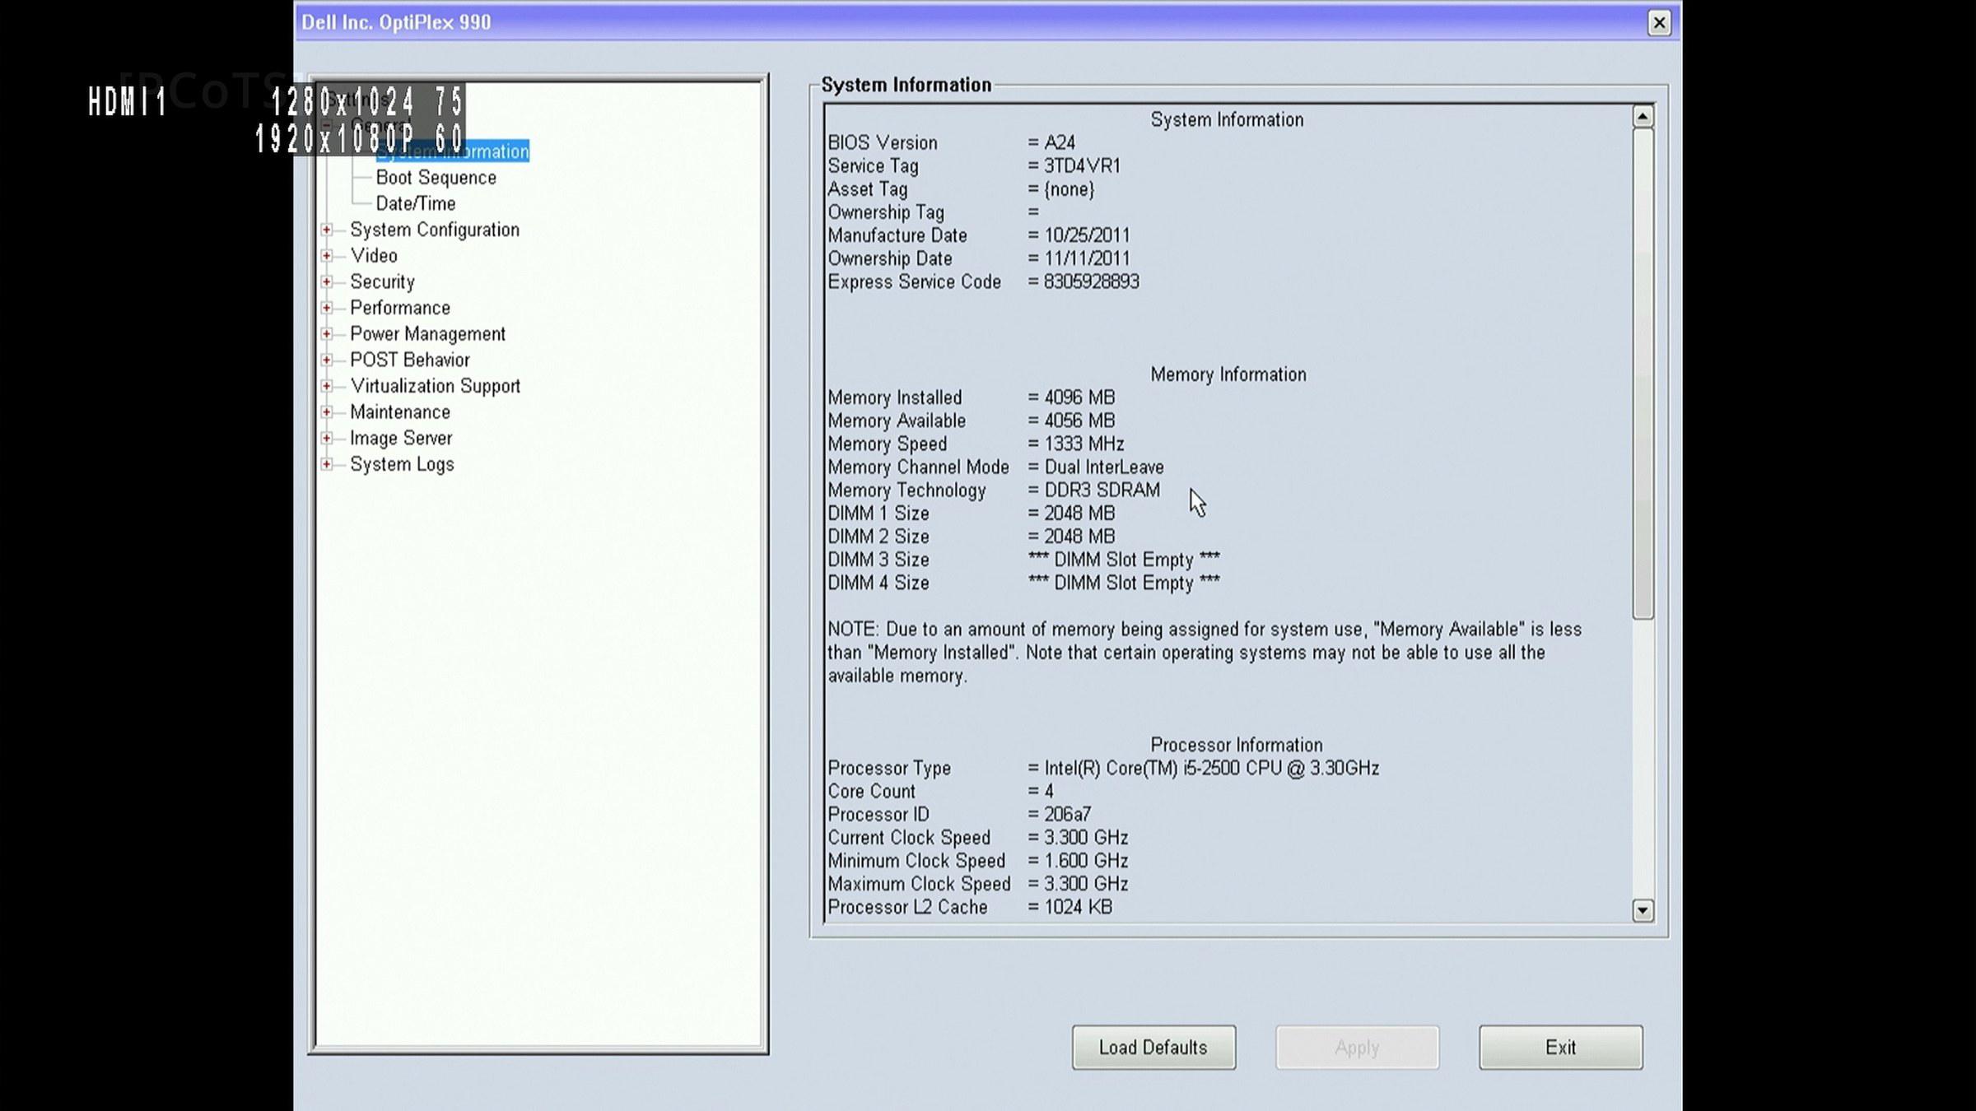The width and height of the screenshot is (1976, 1111).
Task: Click the vertical scrollbar thumb in System Information
Action: [x=1643, y=373]
